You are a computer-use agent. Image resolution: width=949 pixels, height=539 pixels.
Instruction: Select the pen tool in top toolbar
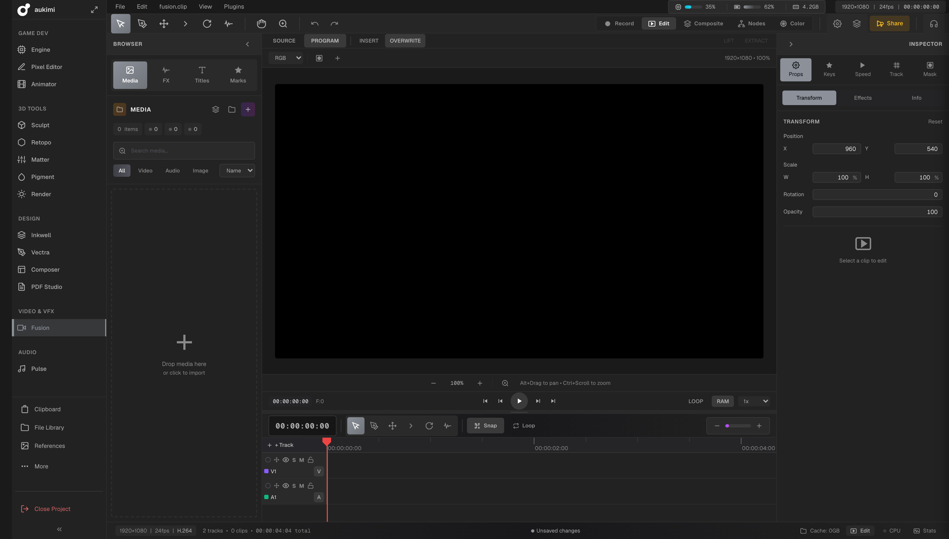point(142,24)
